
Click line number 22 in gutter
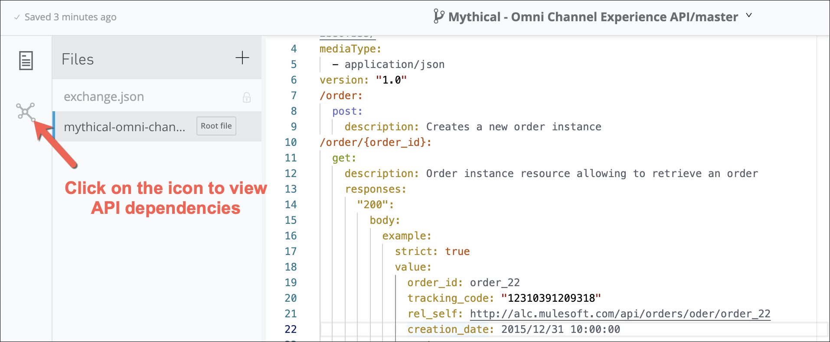click(291, 329)
